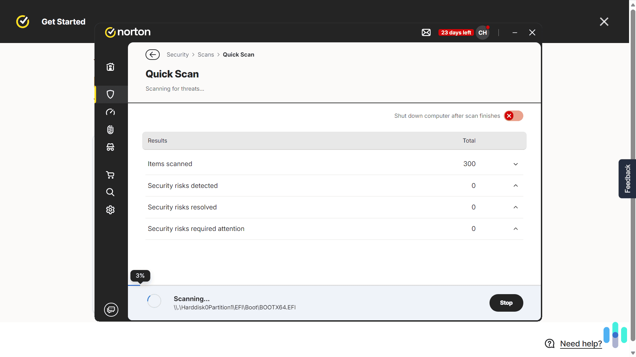Open the Privacy incognito sidebar icon
This screenshot has width=636, height=357.
[110, 147]
